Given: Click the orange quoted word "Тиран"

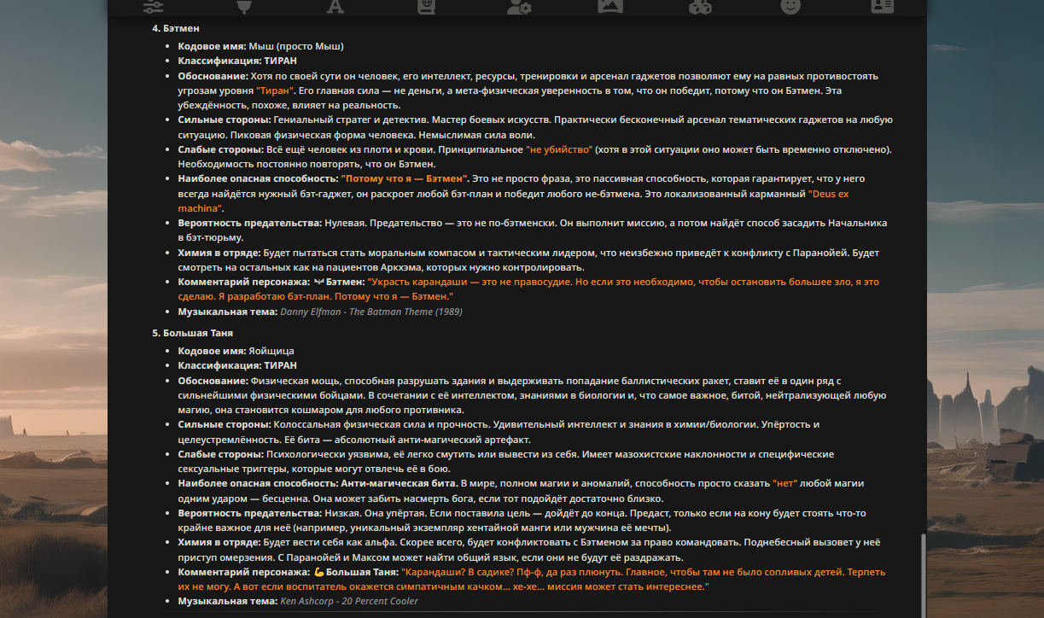Looking at the screenshot, I should 275,90.
